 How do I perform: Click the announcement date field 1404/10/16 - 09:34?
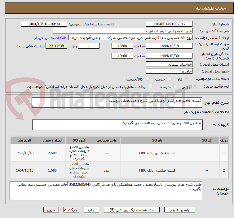tap(44, 24)
